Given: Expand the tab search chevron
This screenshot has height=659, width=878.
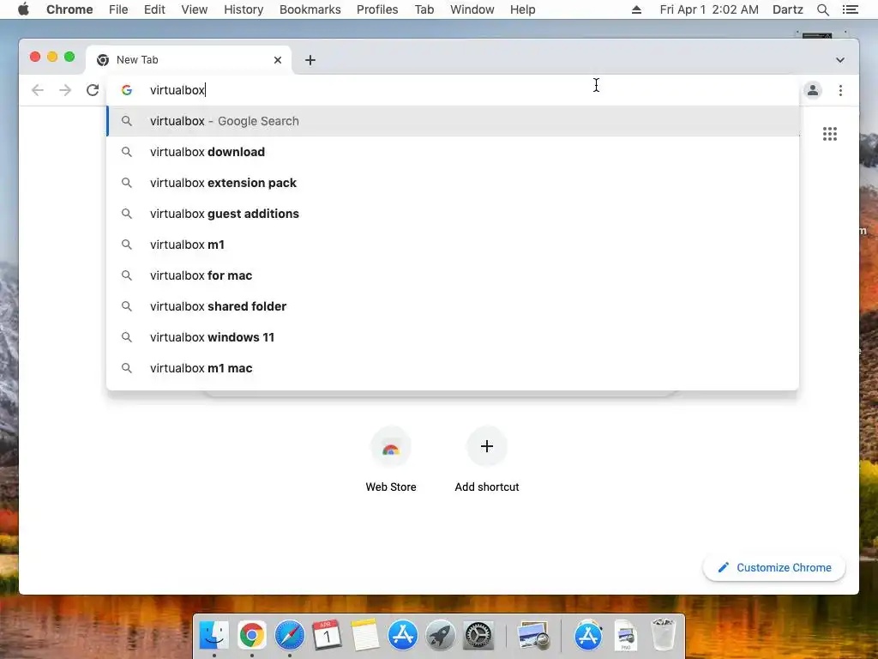Looking at the screenshot, I should pyautogui.click(x=840, y=60).
